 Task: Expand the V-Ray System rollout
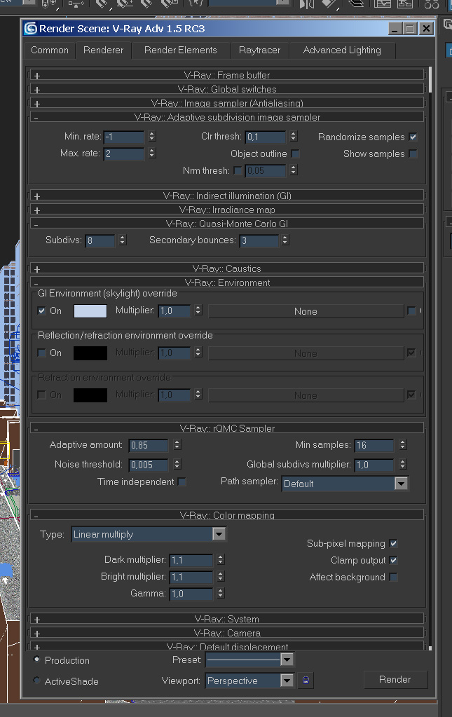point(227,619)
